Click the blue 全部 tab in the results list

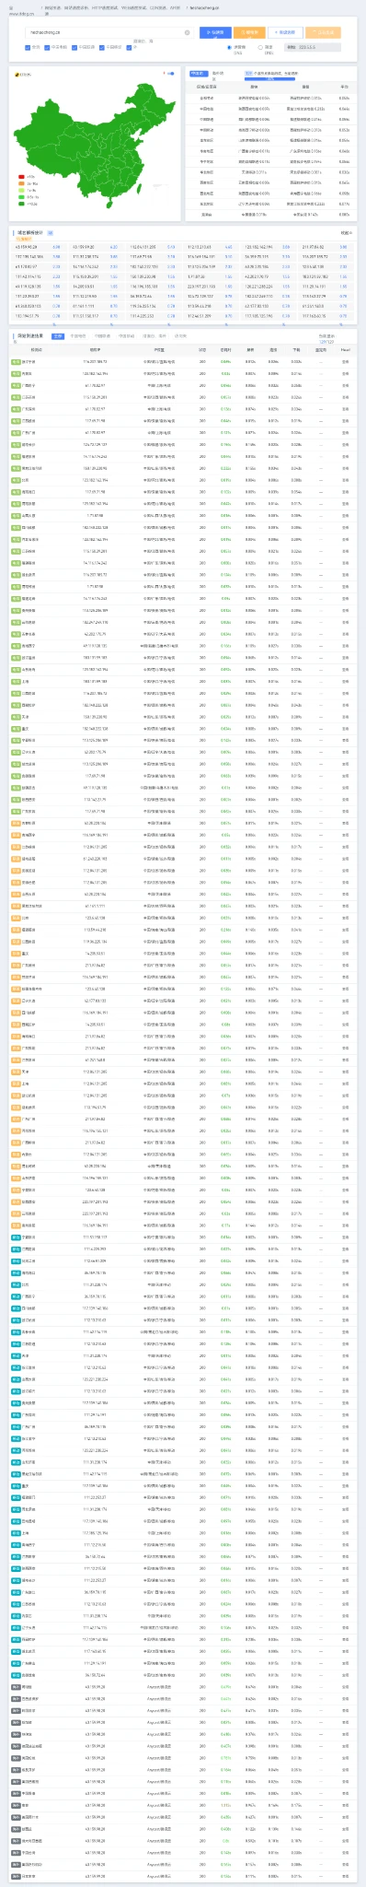click(58, 337)
